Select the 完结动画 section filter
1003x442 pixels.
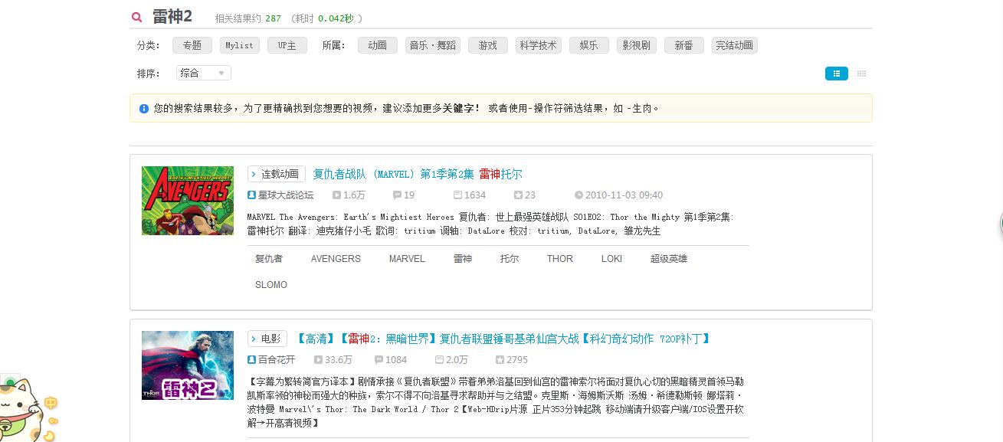click(x=735, y=45)
